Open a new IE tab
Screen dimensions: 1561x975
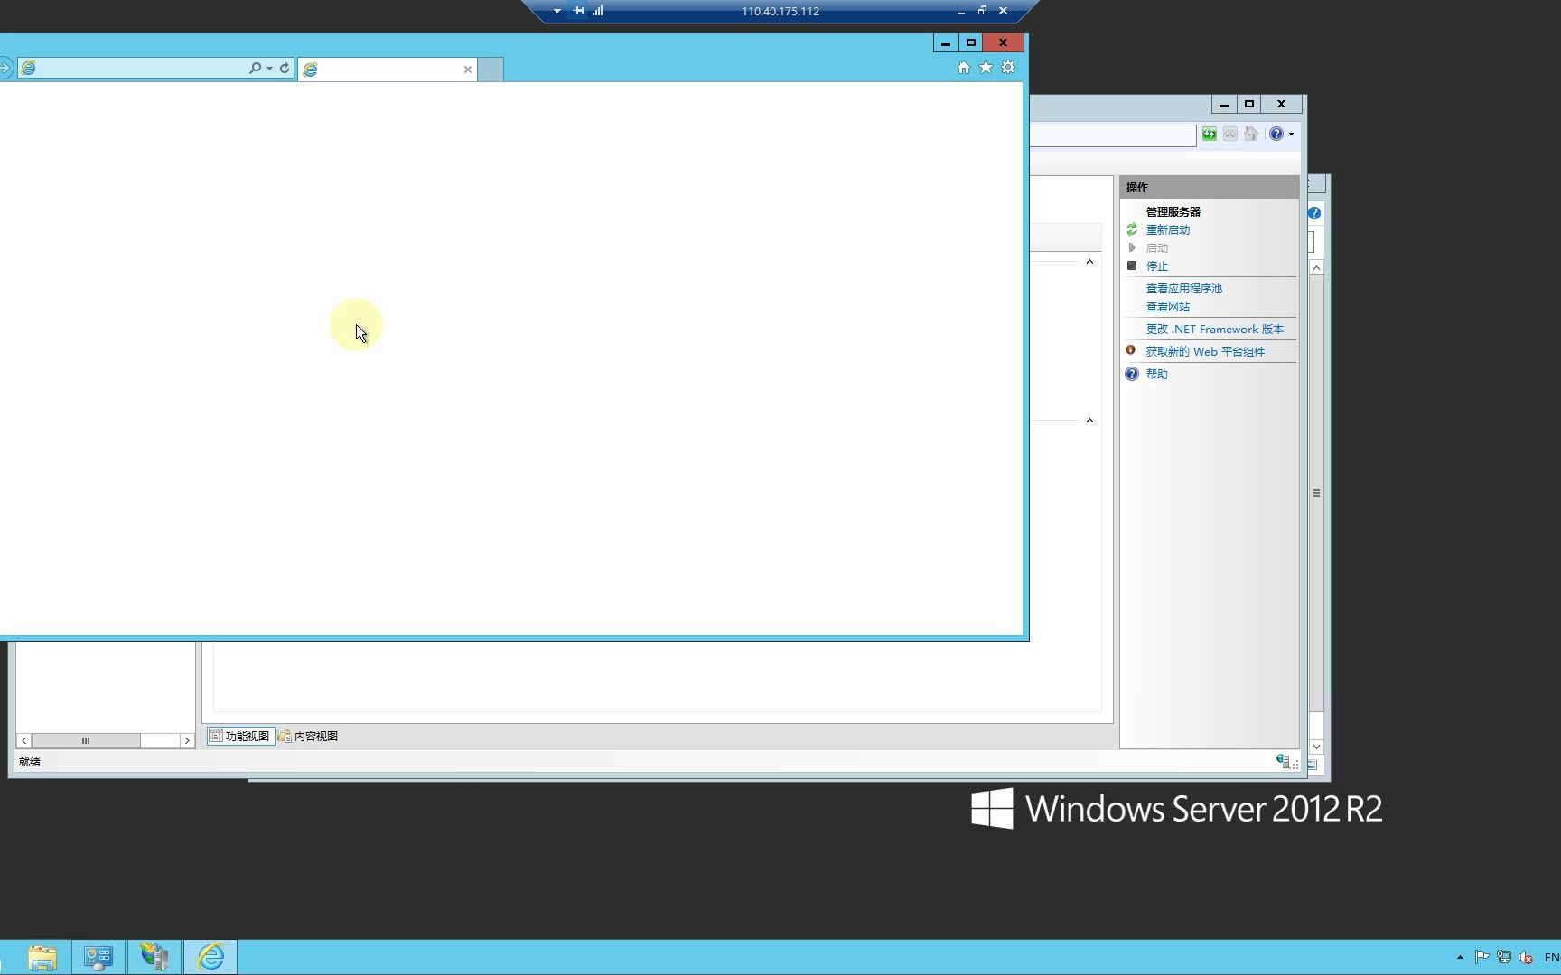(491, 70)
